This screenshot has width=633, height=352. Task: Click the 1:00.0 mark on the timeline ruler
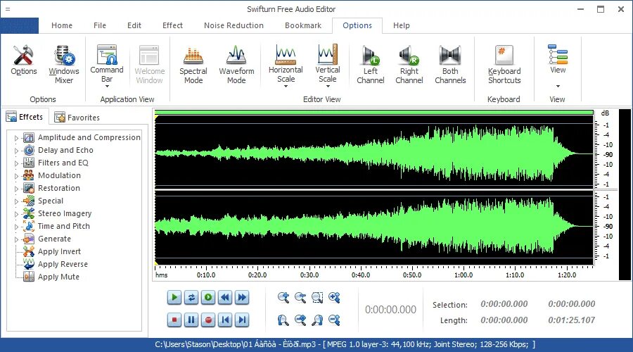(x=463, y=275)
